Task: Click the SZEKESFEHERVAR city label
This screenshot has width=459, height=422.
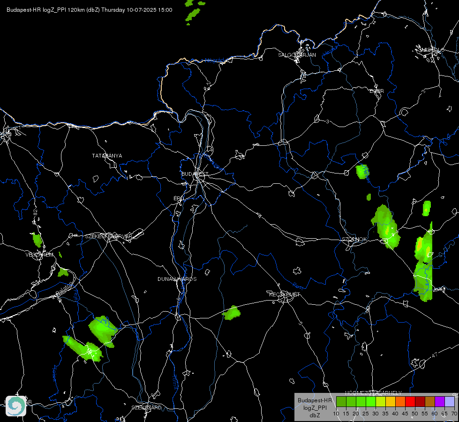Action: 108,236
